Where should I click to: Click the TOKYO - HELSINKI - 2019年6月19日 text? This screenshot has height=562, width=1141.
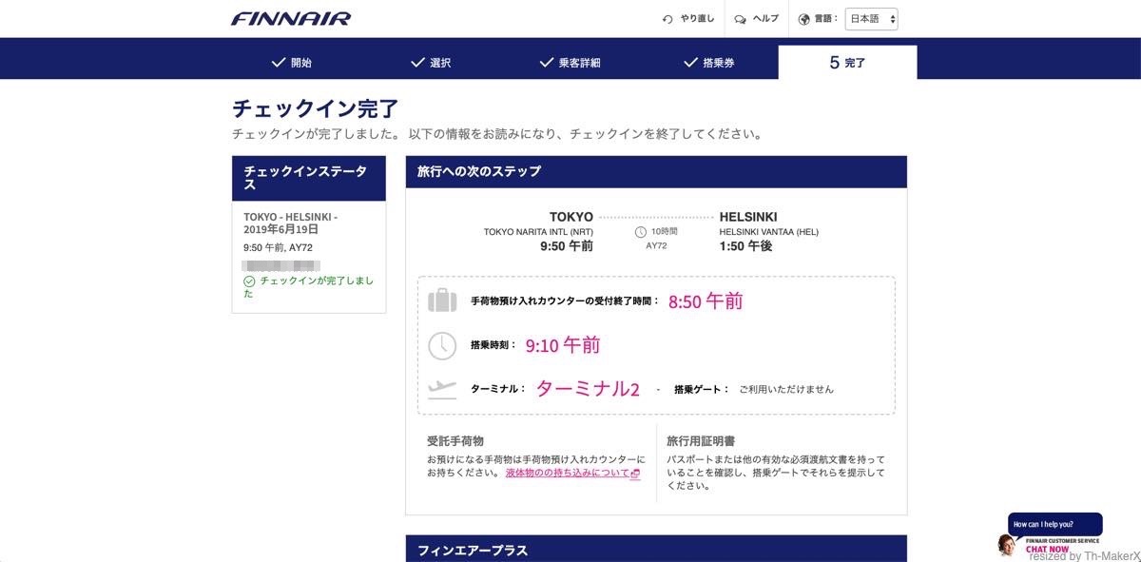point(290,223)
